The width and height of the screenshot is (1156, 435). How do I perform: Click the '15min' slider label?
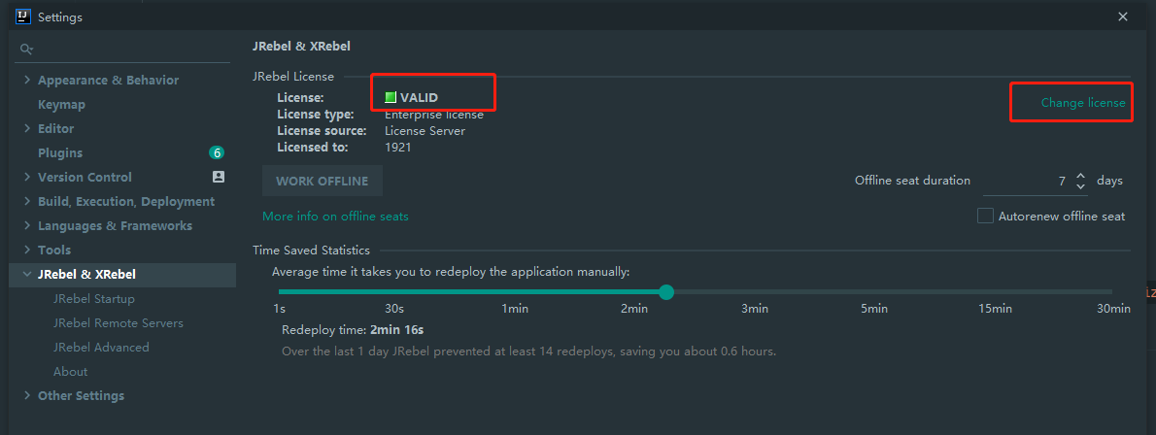[995, 309]
